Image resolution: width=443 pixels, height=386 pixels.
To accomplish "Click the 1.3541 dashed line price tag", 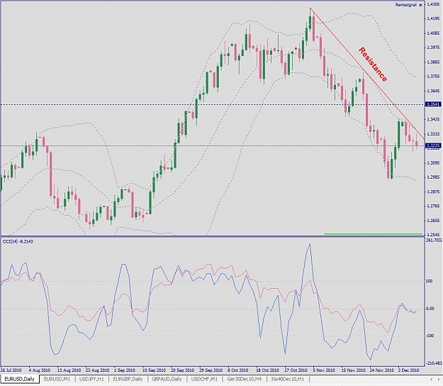I will click(433, 104).
